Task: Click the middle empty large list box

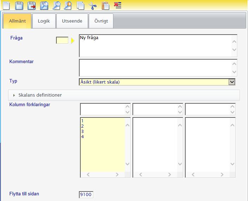Action: coord(158,147)
